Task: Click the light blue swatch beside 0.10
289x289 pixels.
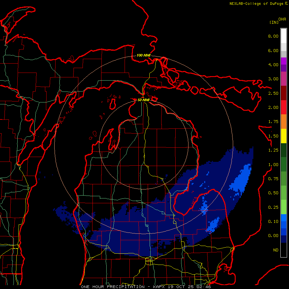Action: tap(284, 218)
